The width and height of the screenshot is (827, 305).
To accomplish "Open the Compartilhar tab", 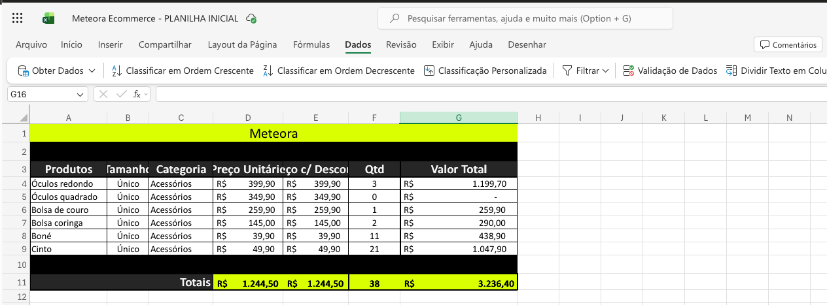I will [x=165, y=44].
